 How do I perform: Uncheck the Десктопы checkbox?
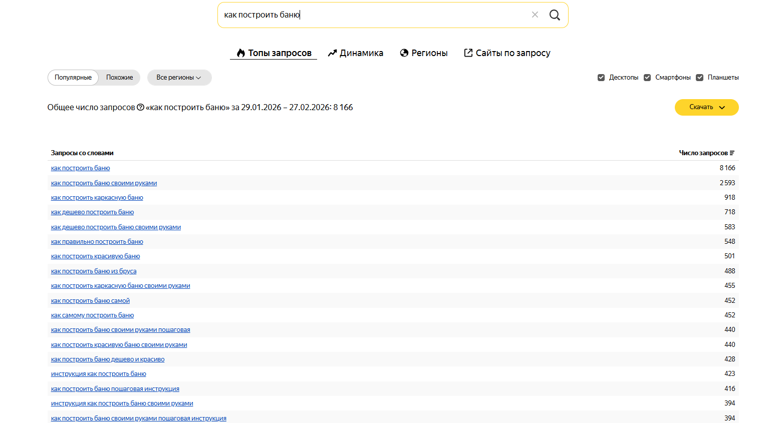601,78
